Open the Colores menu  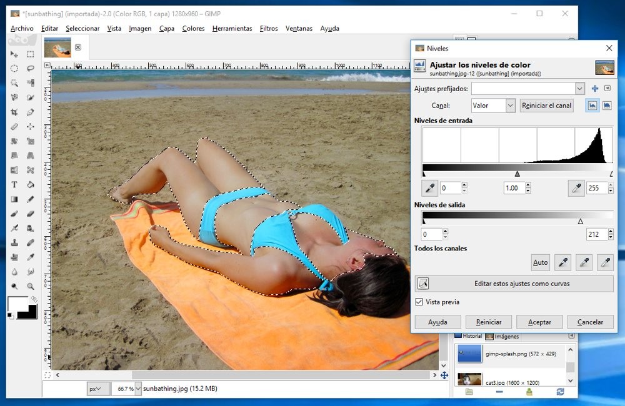193,28
